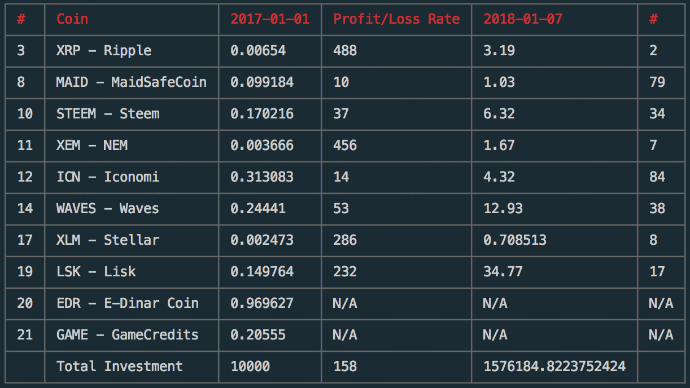Click the GAME – GameCredits coin cell
Image resolution: width=690 pixels, height=388 pixels.
pos(128,335)
